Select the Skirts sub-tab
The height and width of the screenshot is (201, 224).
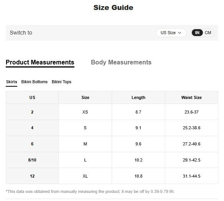pyautogui.click(x=12, y=82)
